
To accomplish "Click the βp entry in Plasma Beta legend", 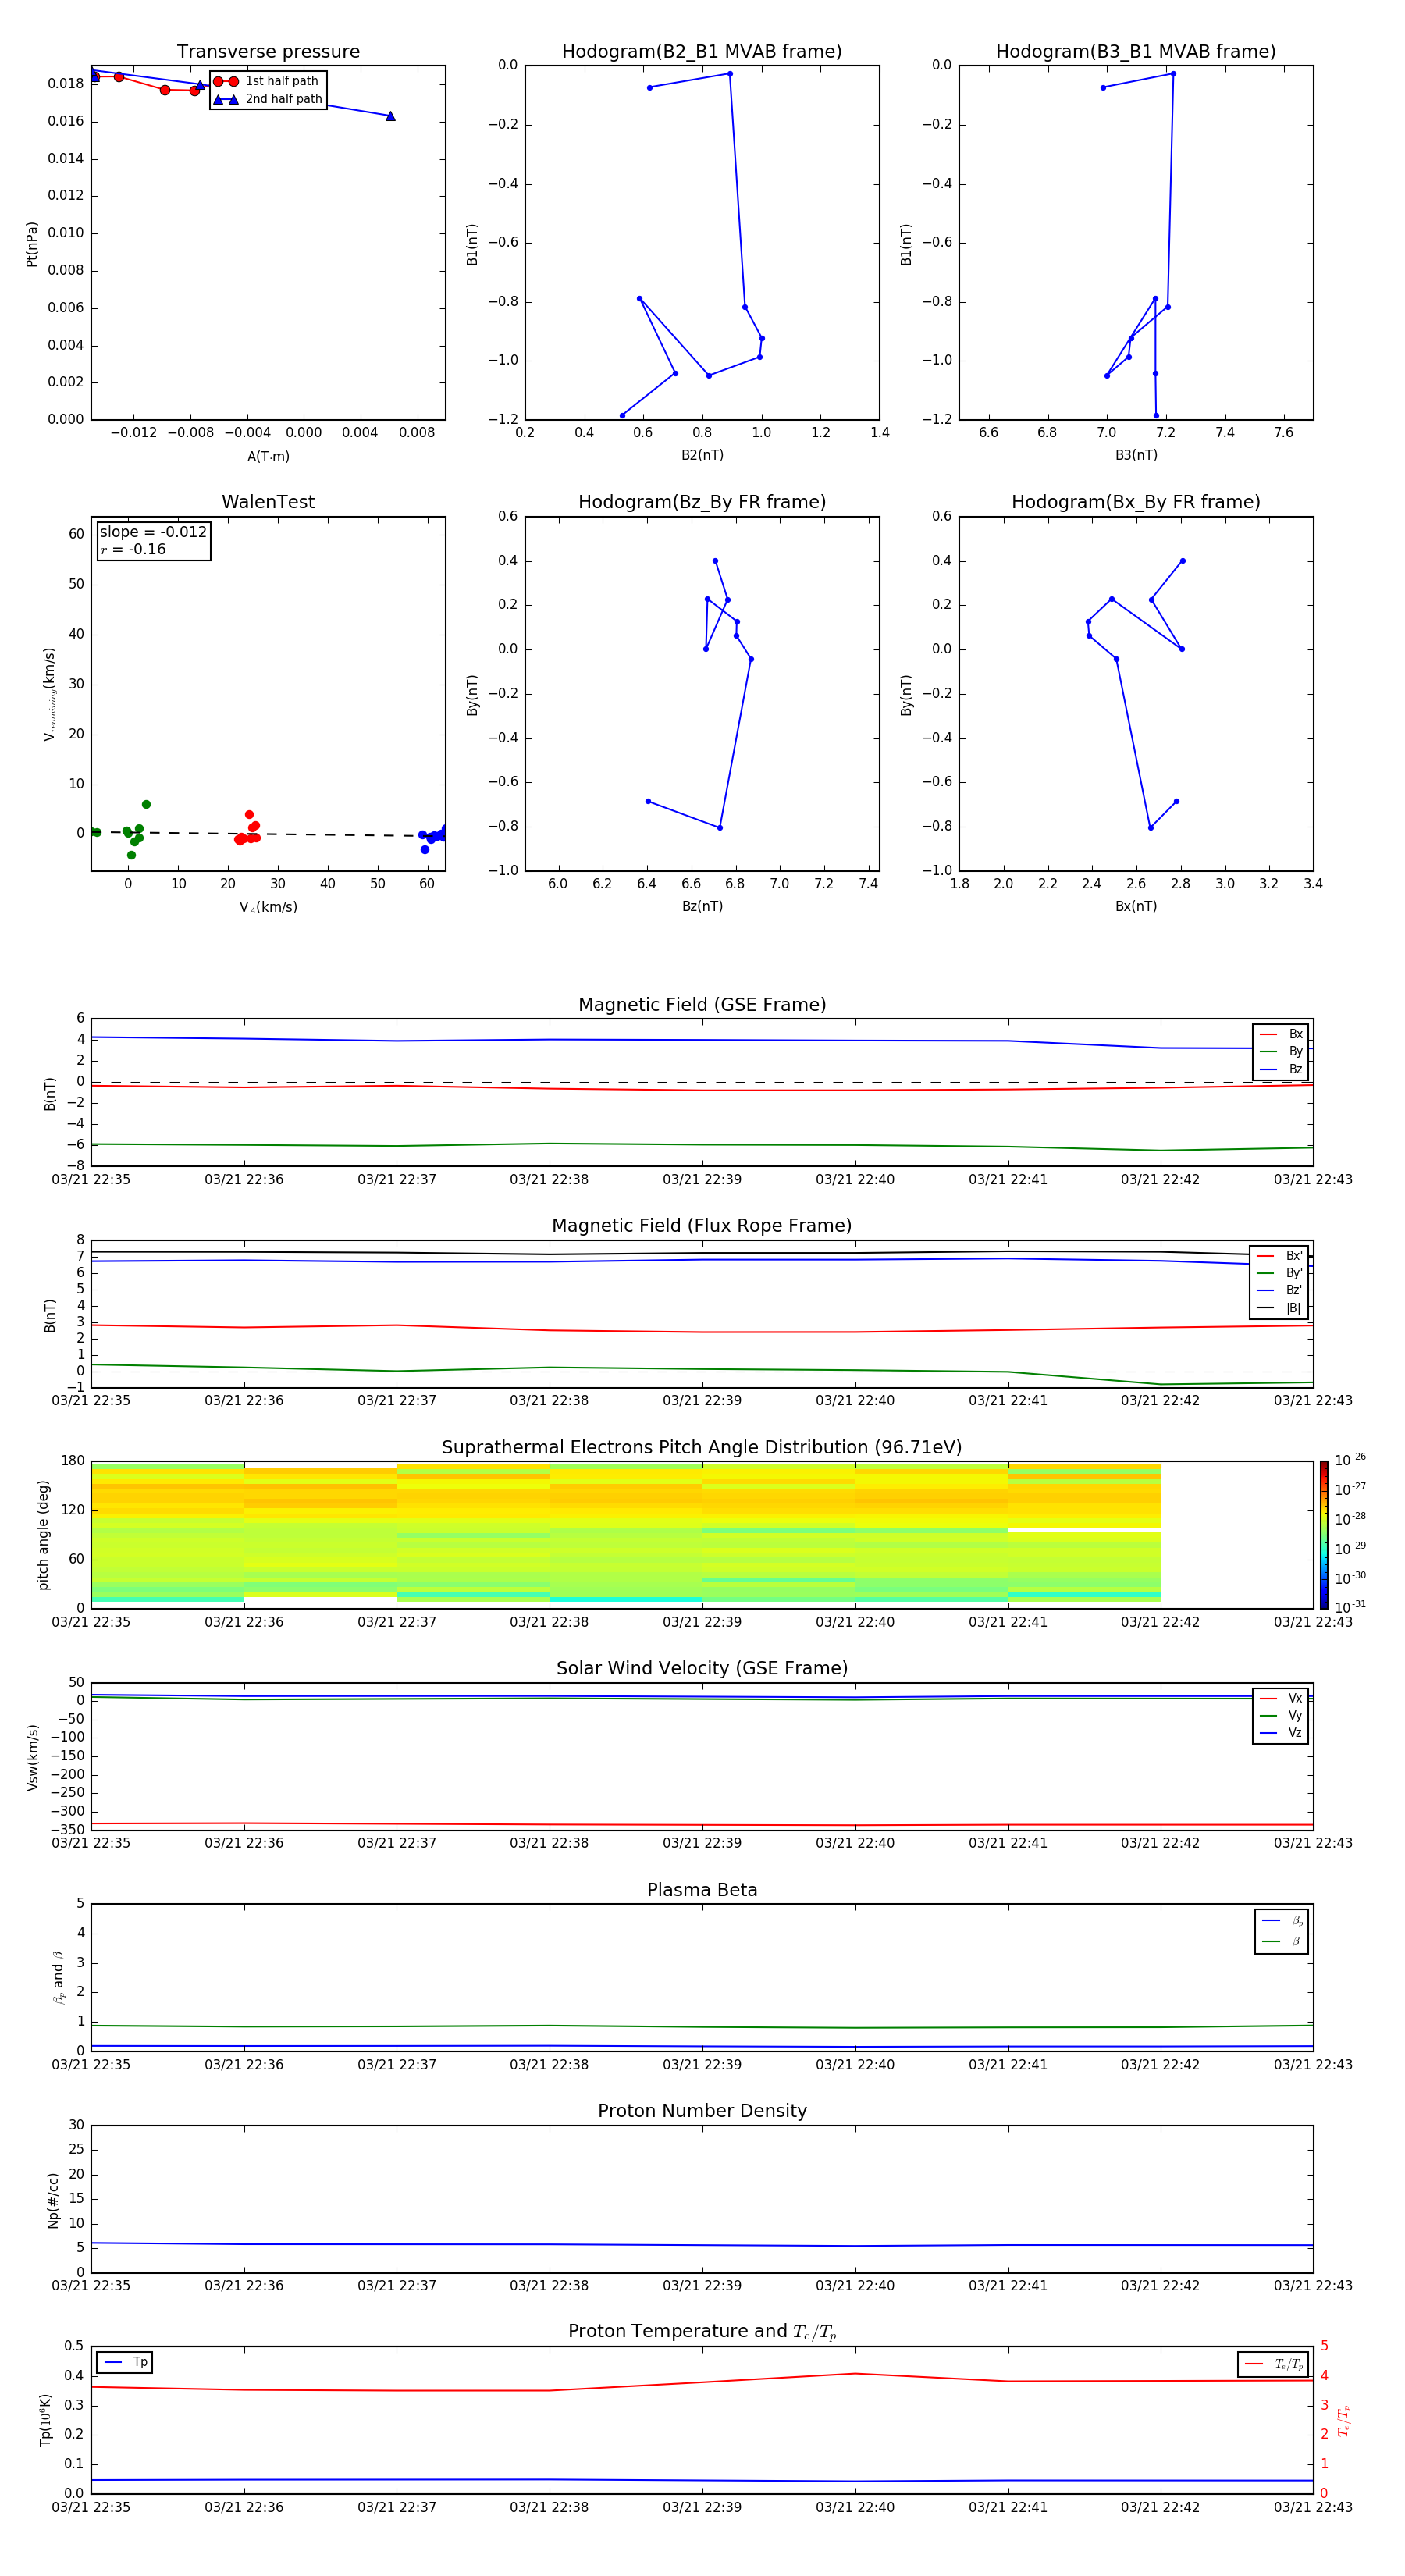I will click(x=1282, y=1921).
